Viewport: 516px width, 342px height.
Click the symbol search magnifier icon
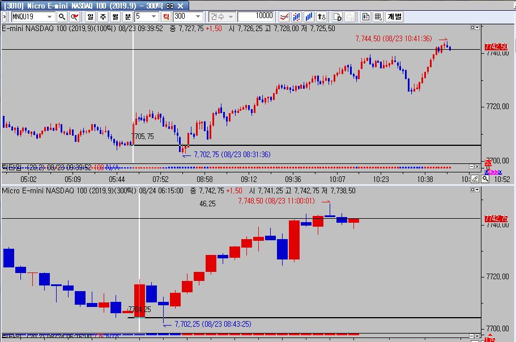point(62,17)
